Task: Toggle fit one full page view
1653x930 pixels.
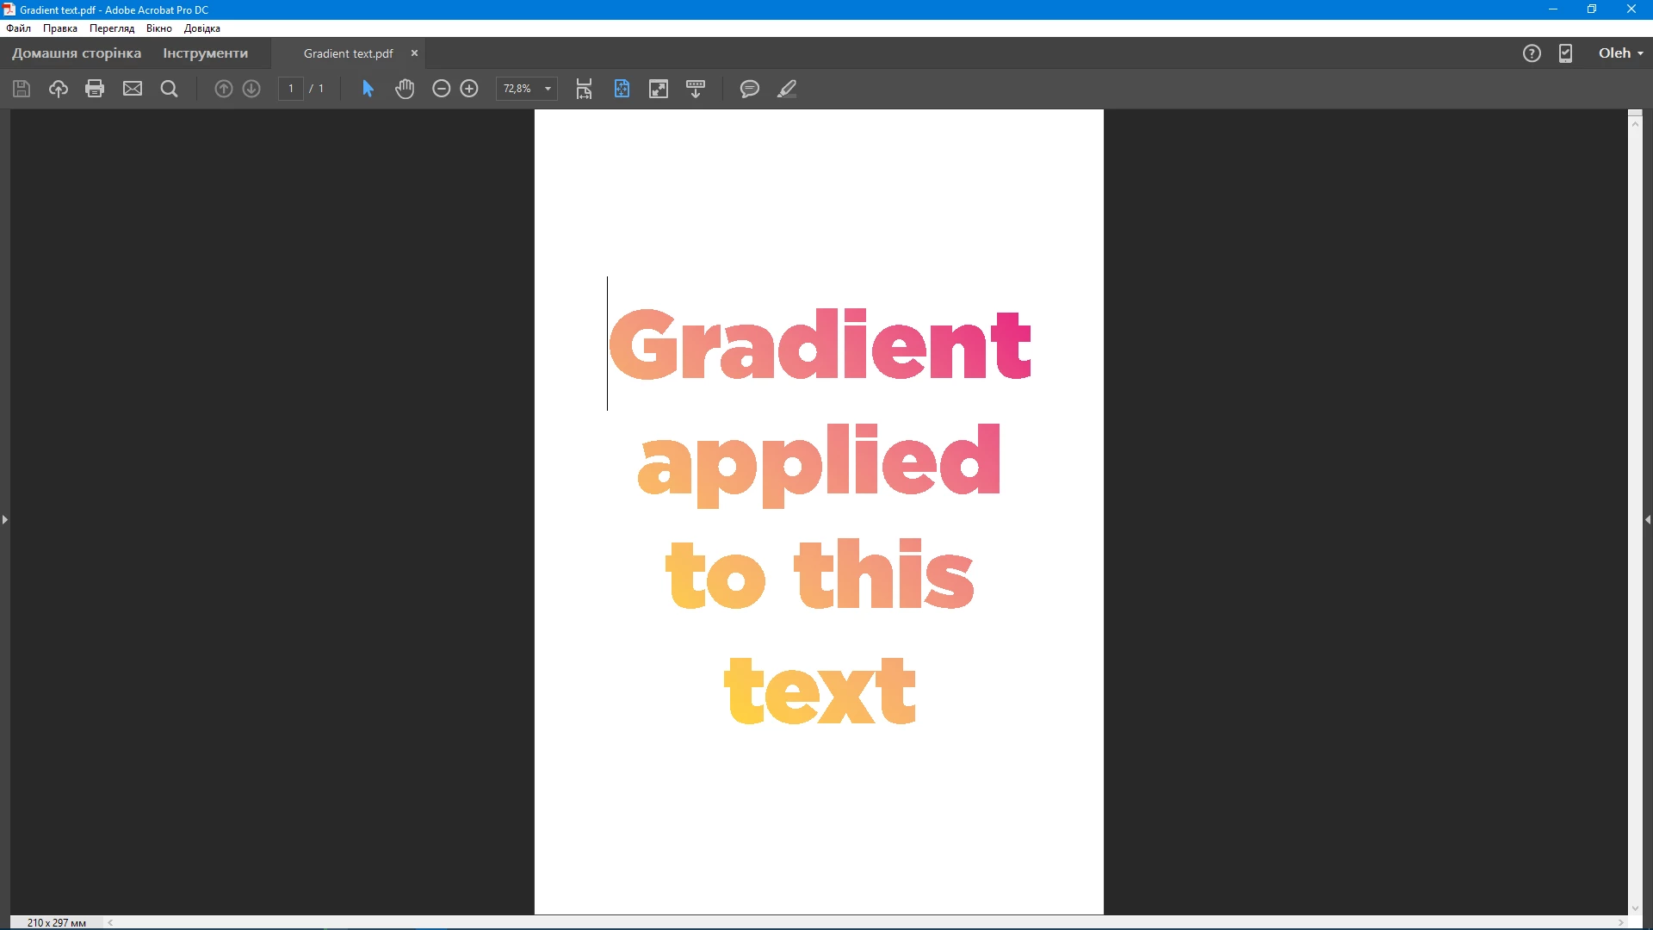Action: [622, 89]
